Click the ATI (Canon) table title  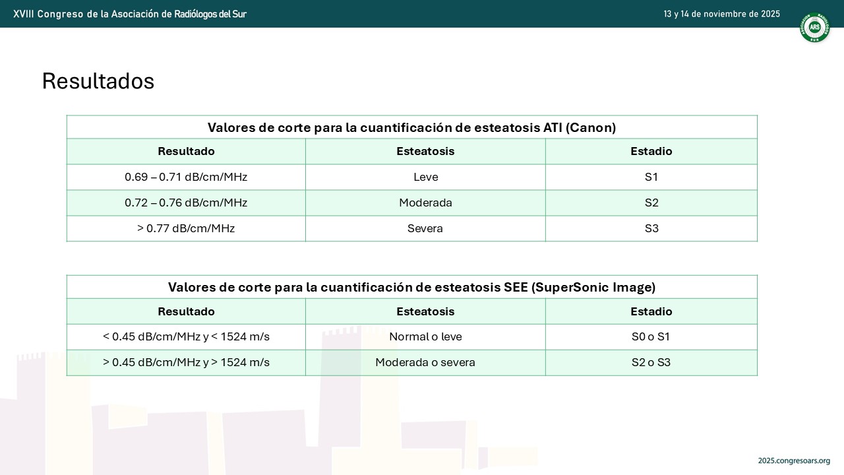pyautogui.click(x=411, y=127)
